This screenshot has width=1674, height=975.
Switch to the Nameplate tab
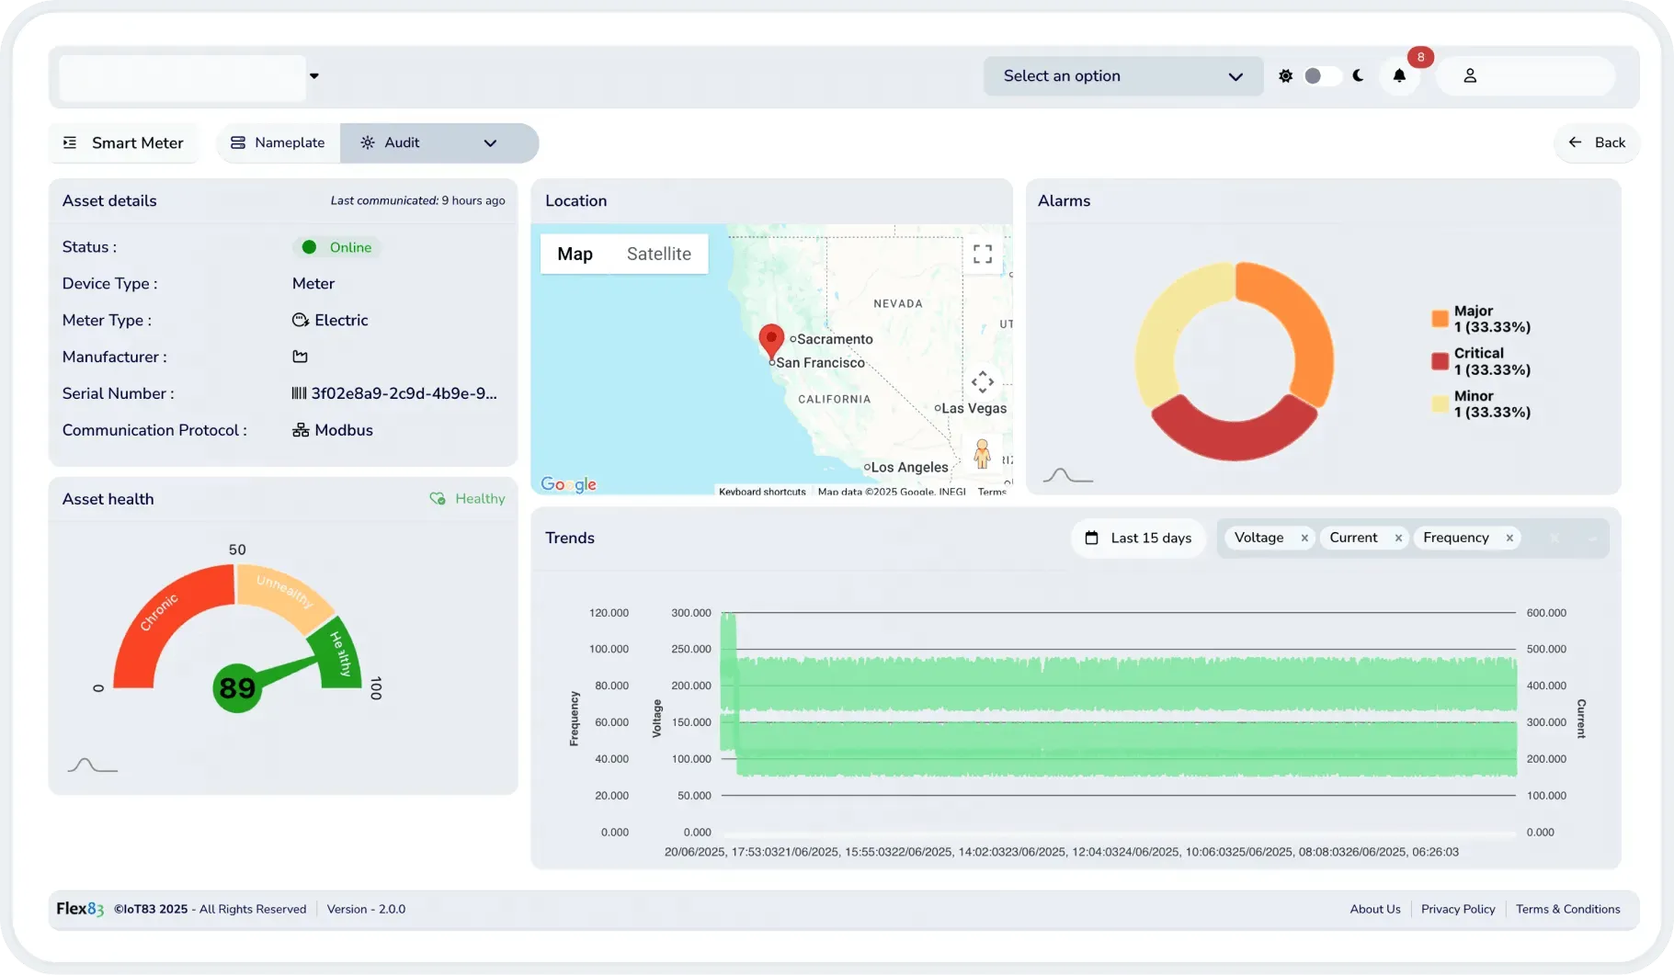(x=278, y=143)
